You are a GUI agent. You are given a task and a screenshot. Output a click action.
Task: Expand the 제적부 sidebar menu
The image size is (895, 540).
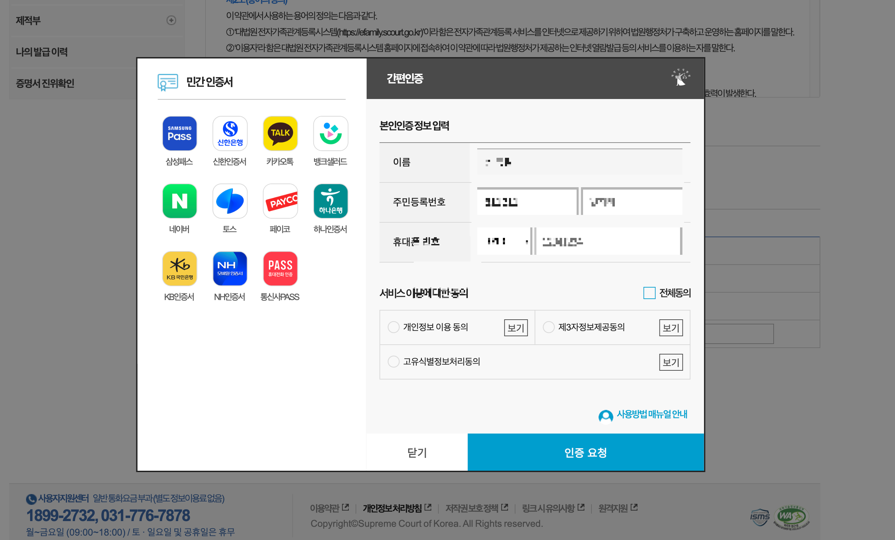171,20
